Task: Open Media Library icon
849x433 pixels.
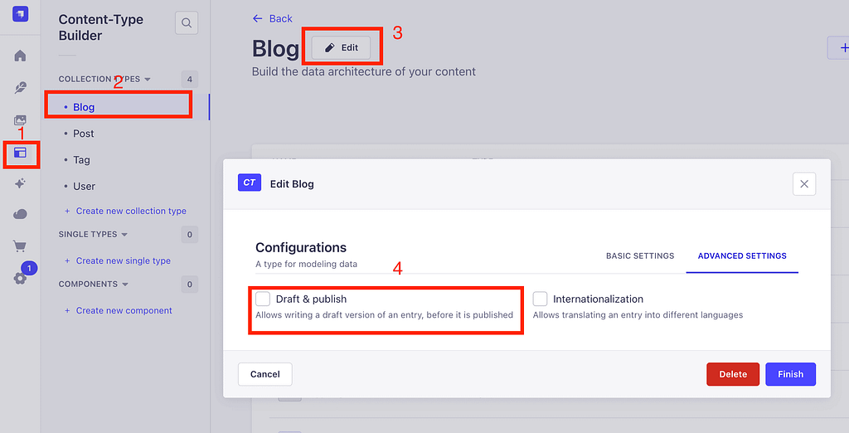Action: (20, 119)
